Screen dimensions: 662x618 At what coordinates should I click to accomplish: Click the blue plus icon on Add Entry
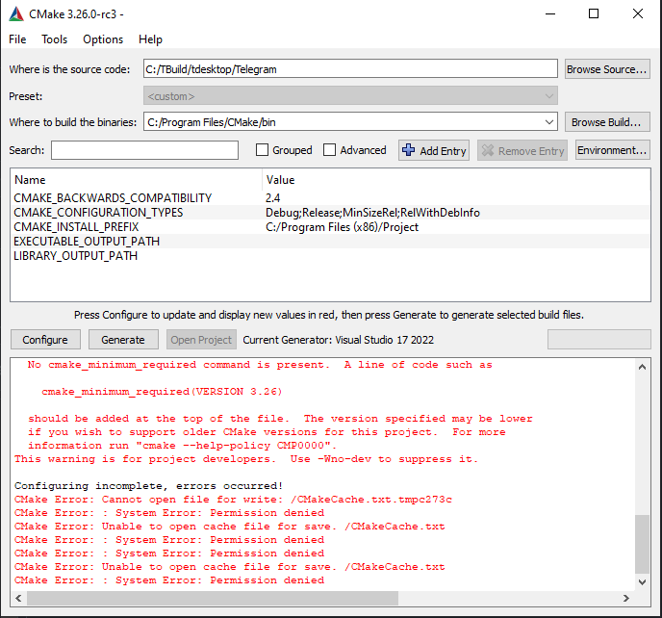[x=408, y=150]
